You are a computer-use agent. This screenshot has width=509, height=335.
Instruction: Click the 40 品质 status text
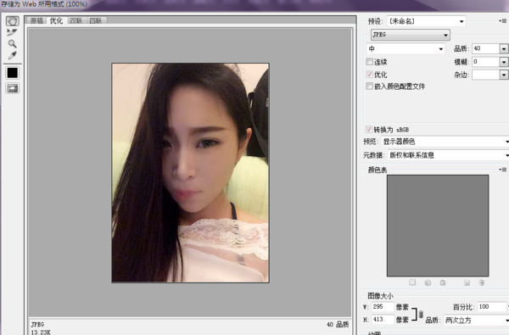[338, 324]
